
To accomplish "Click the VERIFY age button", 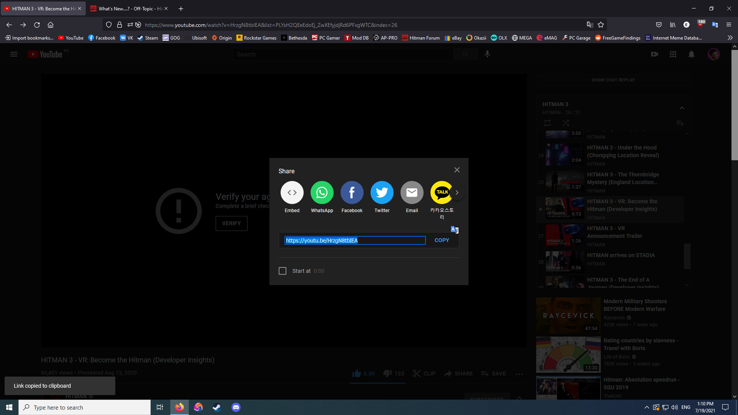I will [x=231, y=223].
